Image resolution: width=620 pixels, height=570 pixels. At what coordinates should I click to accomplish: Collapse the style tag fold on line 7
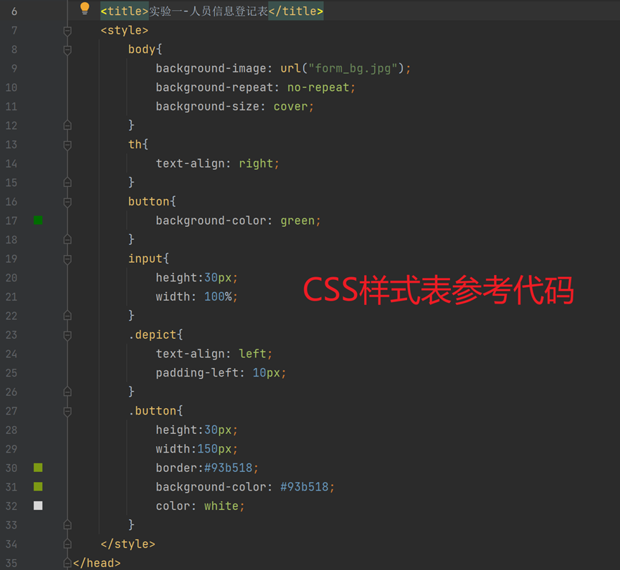point(67,31)
